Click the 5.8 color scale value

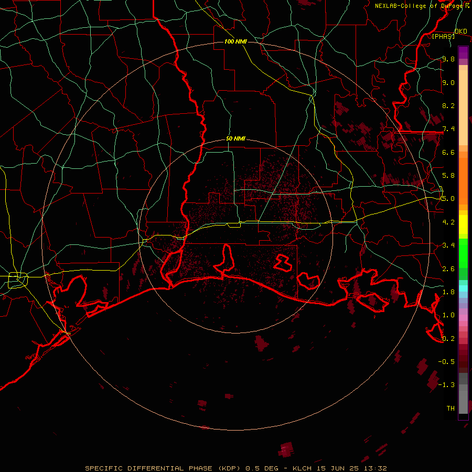(448, 176)
